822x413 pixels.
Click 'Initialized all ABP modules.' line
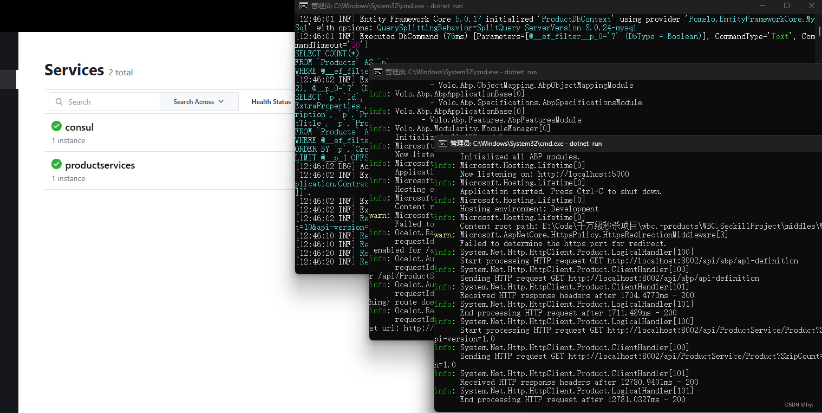coord(520,157)
